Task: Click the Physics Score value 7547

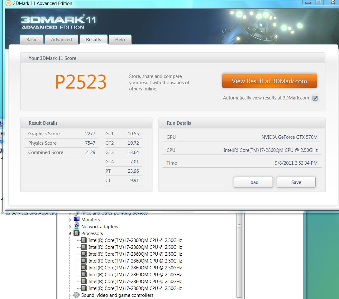Action: coord(90,143)
